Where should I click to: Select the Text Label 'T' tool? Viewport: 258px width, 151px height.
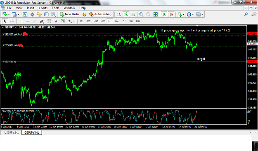[x=63, y=21]
